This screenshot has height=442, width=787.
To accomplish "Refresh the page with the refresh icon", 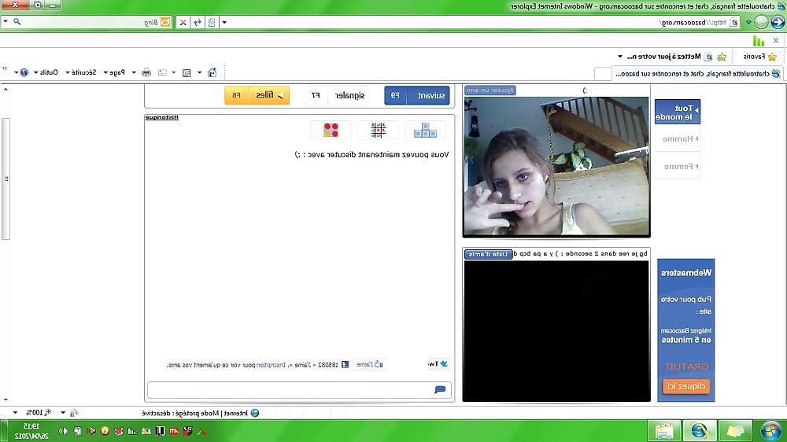I will tap(198, 23).
